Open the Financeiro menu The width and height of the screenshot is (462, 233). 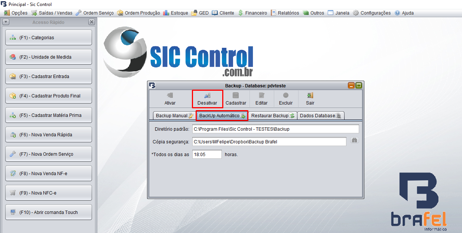[x=253, y=13]
